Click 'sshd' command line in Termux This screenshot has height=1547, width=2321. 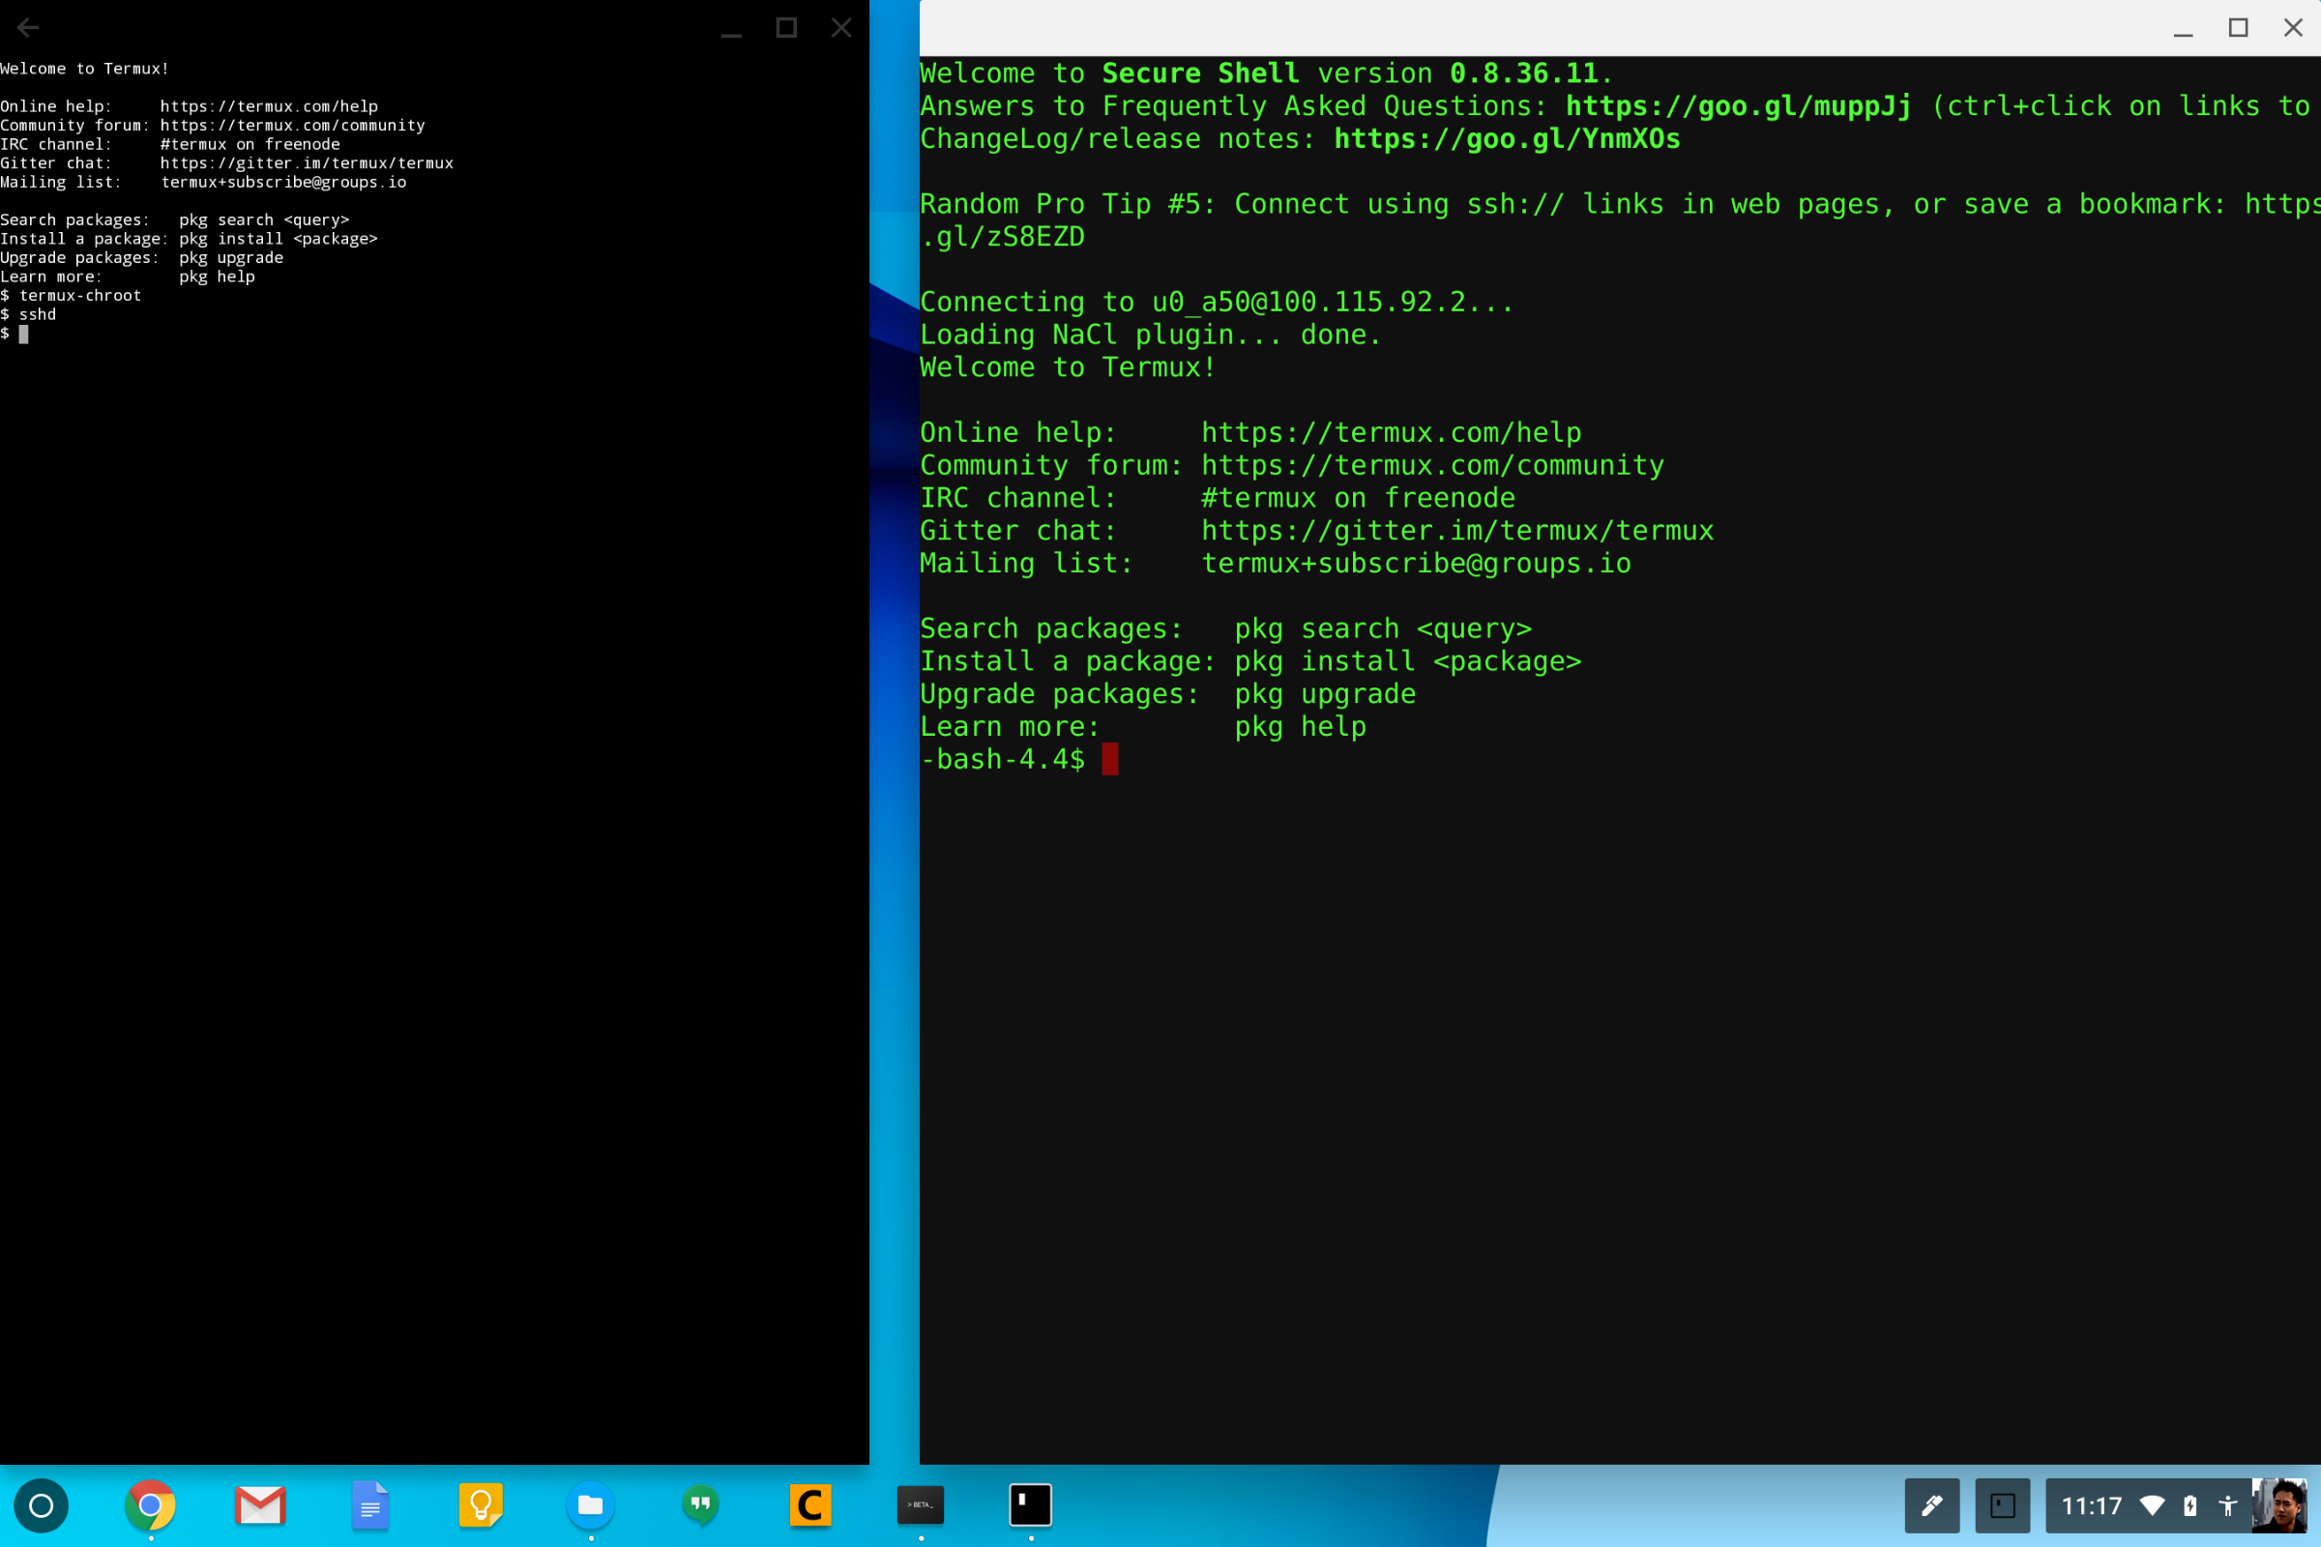38,313
